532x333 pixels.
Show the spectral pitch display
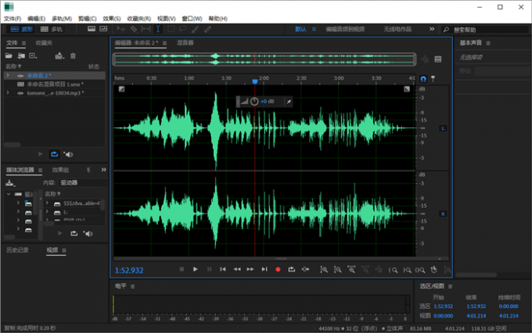(103, 29)
